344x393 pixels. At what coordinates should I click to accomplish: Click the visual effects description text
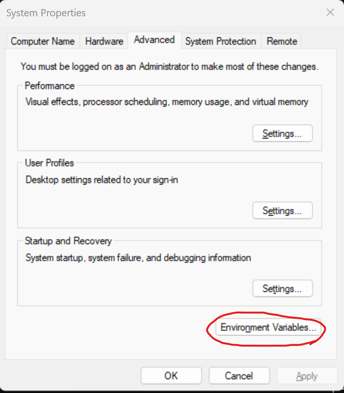(x=166, y=102)
